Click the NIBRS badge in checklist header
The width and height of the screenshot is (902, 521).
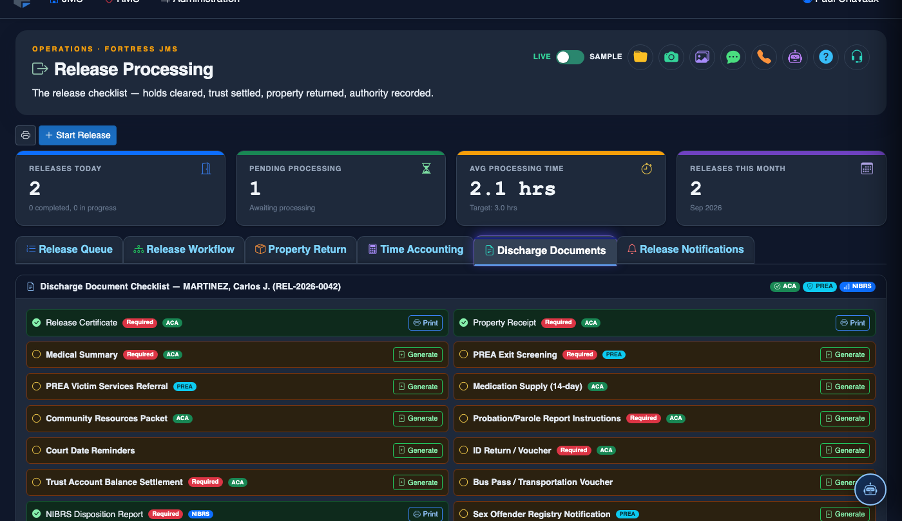[858, 286]
